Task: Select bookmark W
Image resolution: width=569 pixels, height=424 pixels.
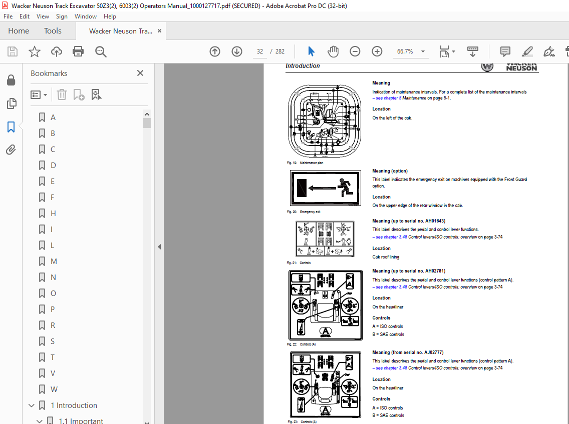Action: (x=54, y=389)
